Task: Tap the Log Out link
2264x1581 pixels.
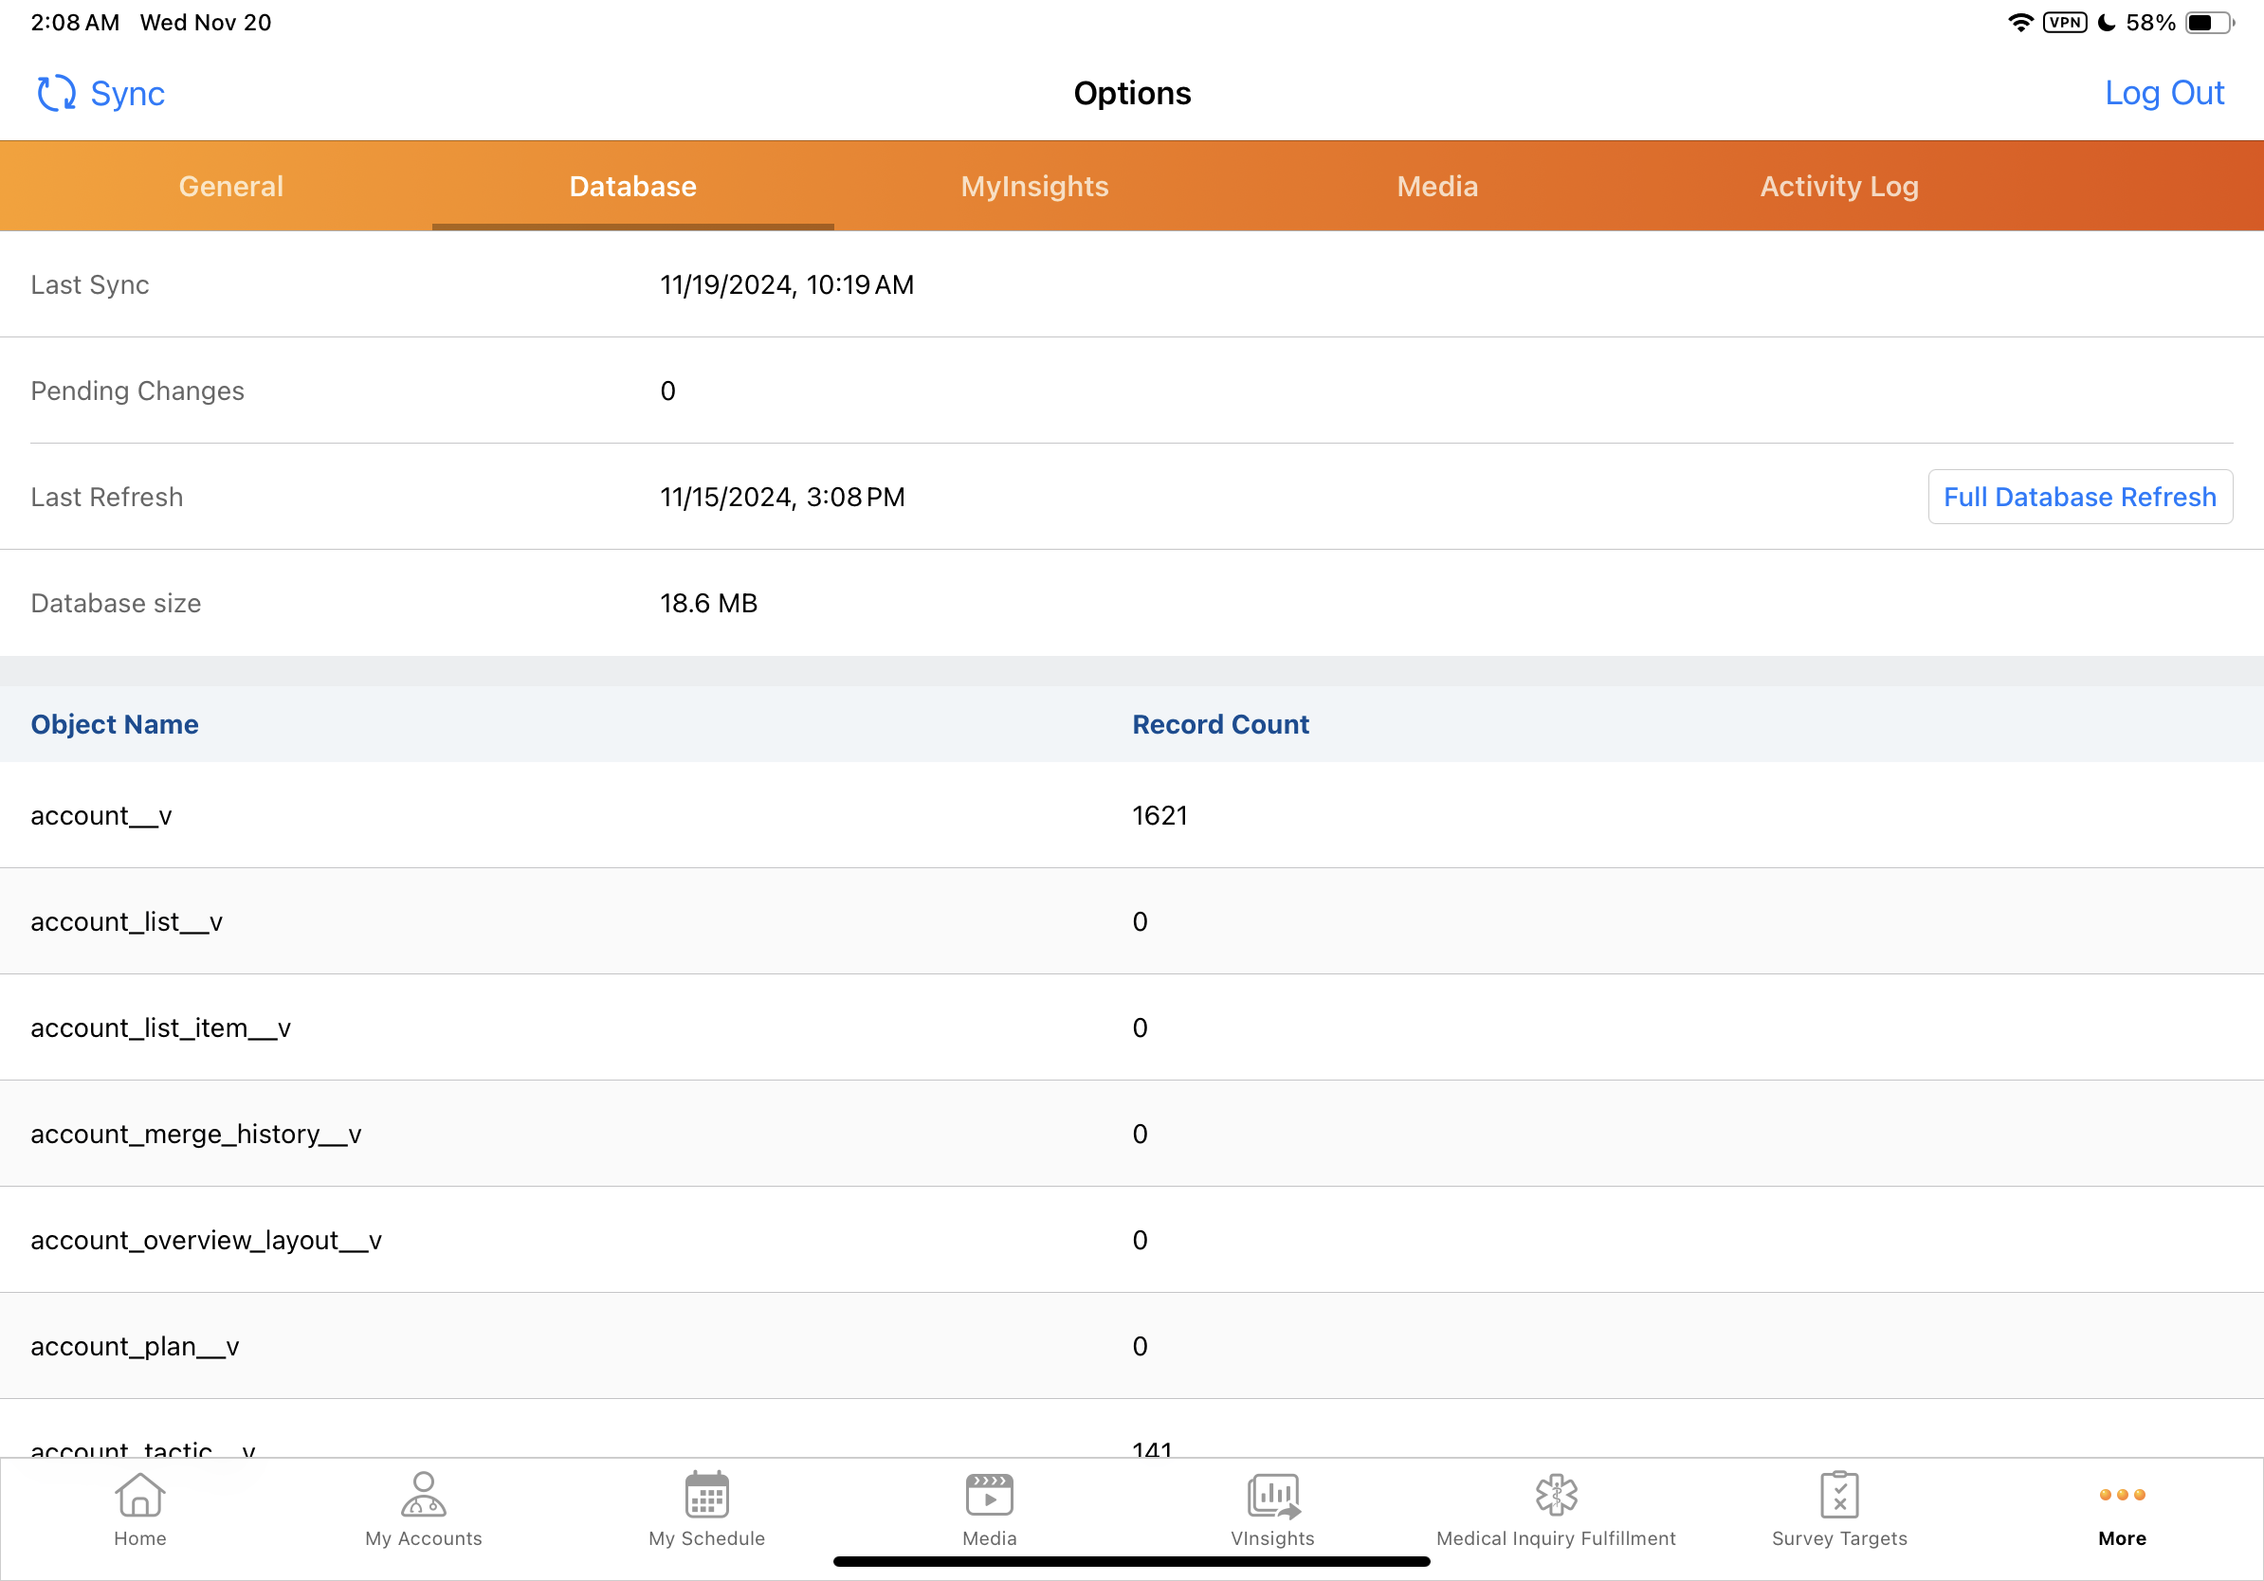Action: click(x=2164, y=94)
